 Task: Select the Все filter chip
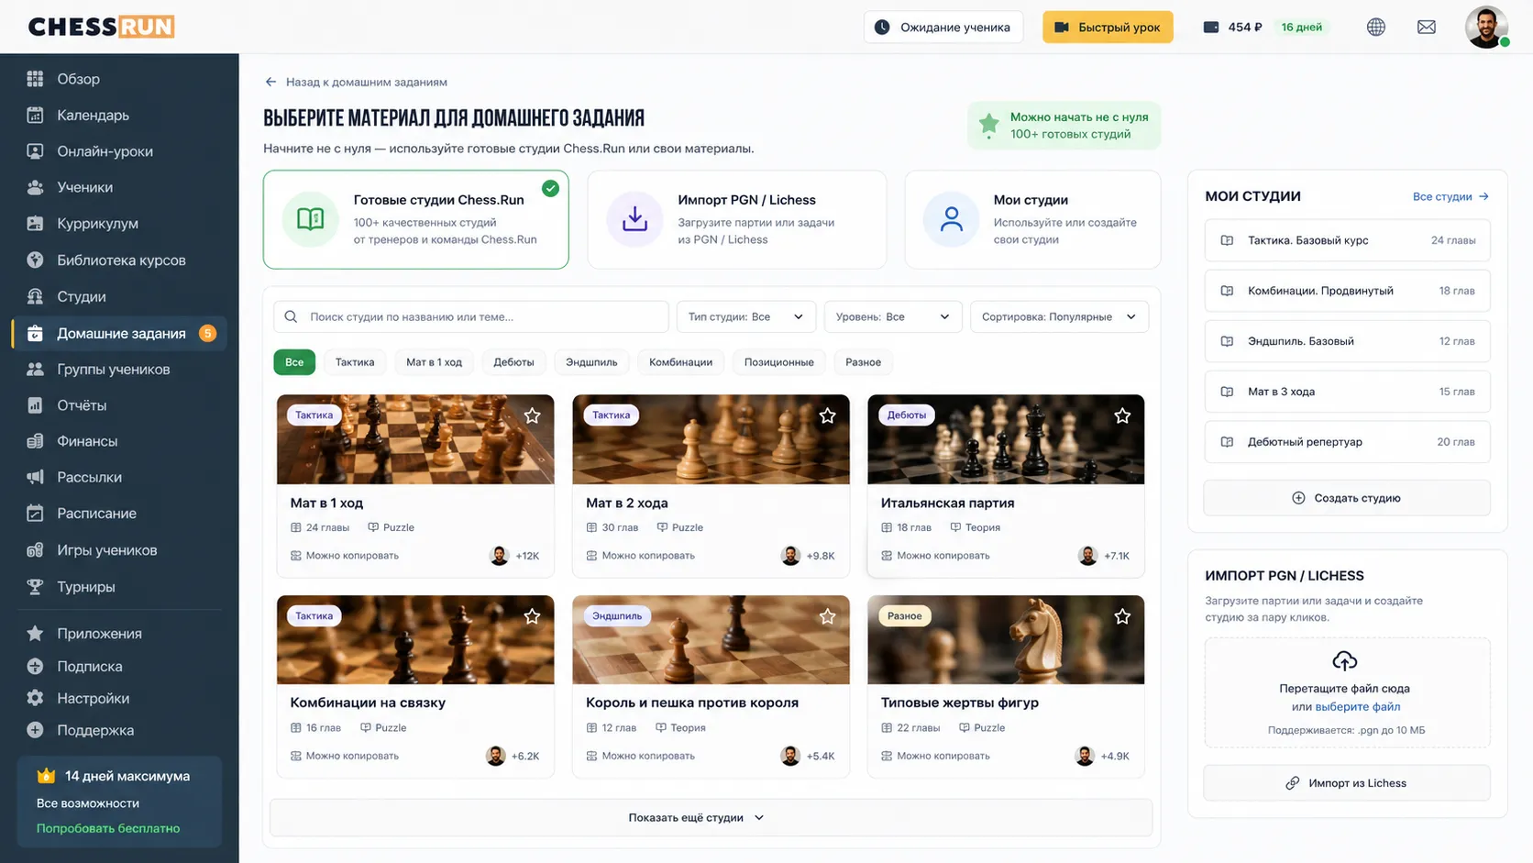(x=294, y=362)
